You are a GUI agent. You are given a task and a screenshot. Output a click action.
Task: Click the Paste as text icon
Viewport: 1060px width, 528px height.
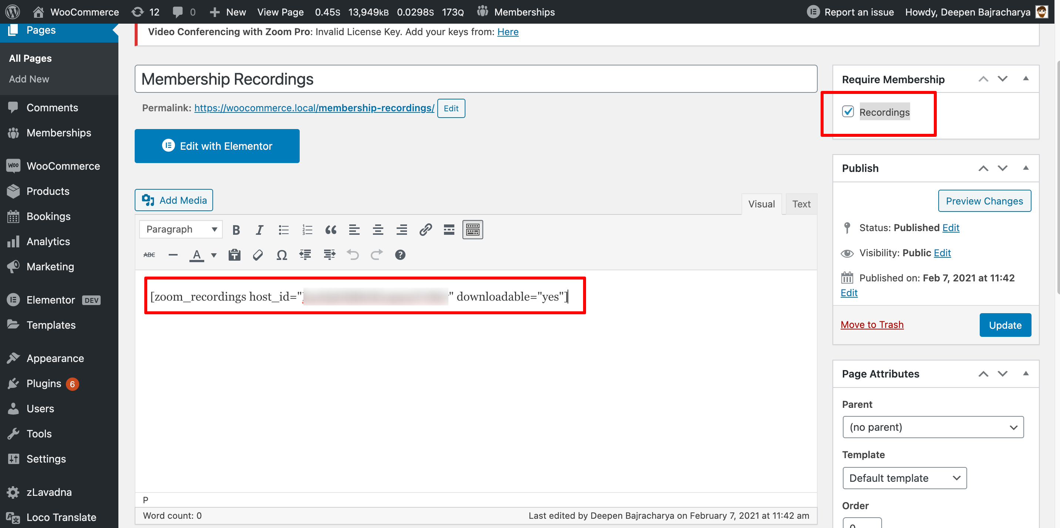click(235, 255)
